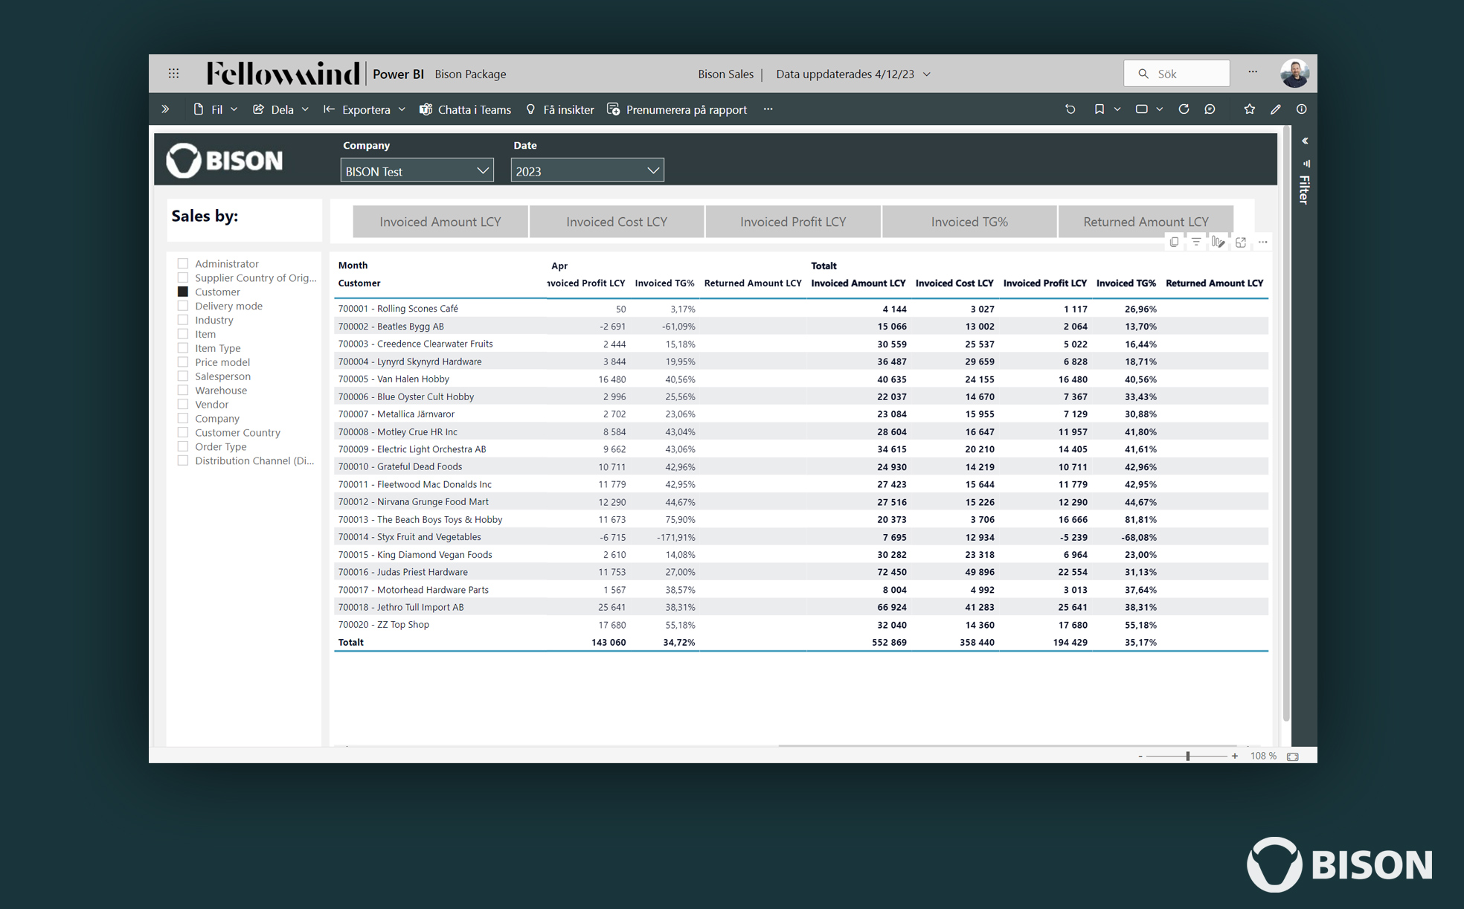Click the lightbulb insights icon
The height and width of the screenshot is (909, 1464).
point(530,109)
